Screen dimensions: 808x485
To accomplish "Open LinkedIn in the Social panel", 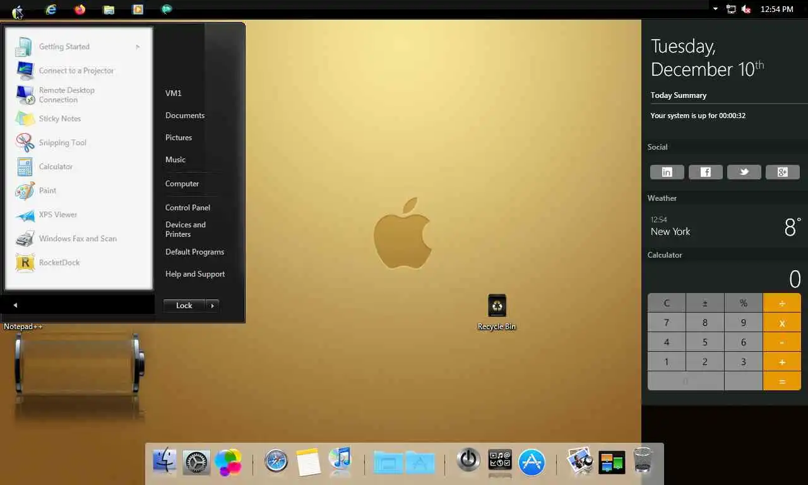I will (x=667, y=172).
